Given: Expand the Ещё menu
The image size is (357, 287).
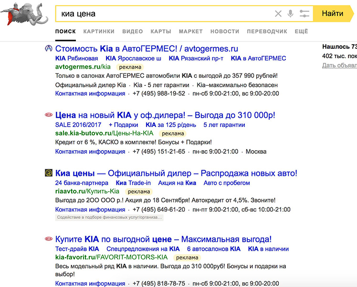Looking at the screenshot, I should (x=301, y=31).
